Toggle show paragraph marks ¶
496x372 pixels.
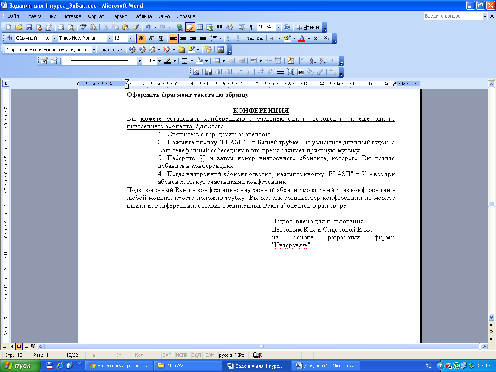(x=252, y=27)
